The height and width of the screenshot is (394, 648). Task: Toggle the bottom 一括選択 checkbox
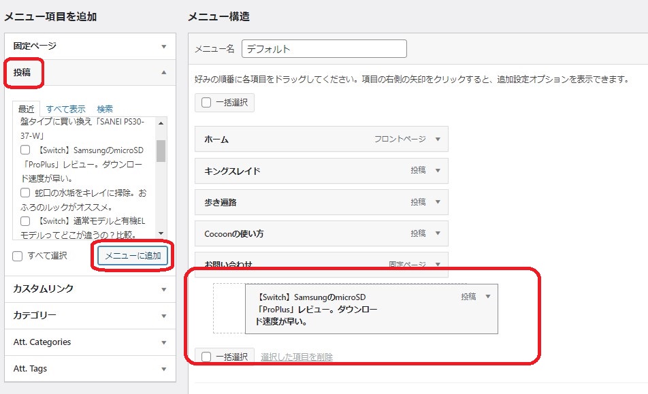pyautogui.click(x=206, y=357)
